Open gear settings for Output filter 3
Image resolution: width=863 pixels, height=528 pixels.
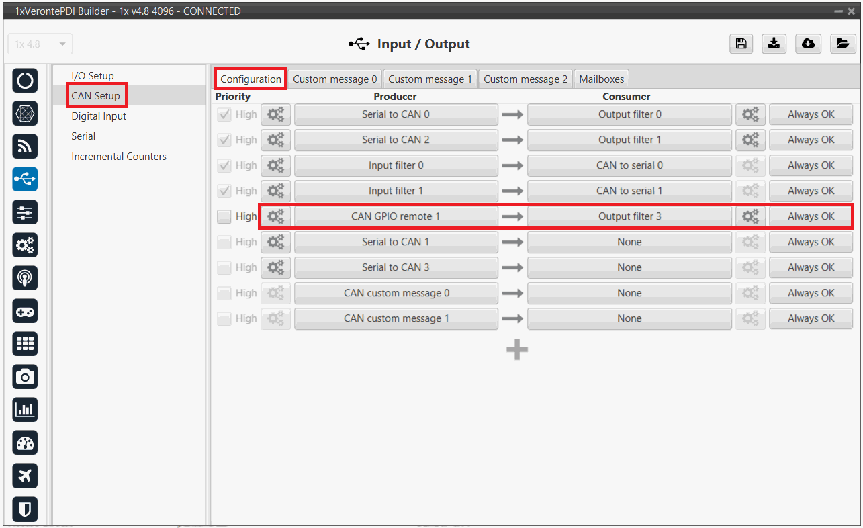coord(750,216)
